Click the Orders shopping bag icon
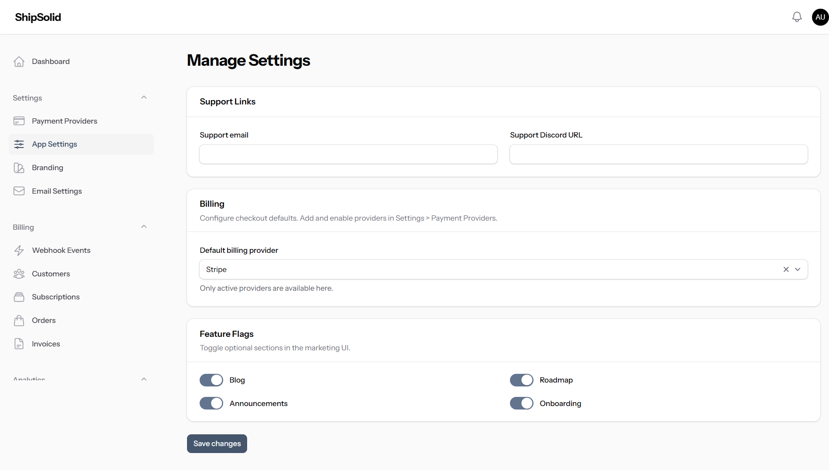The width and height of the screenshot is (829, 470). [x=19, y=321]
